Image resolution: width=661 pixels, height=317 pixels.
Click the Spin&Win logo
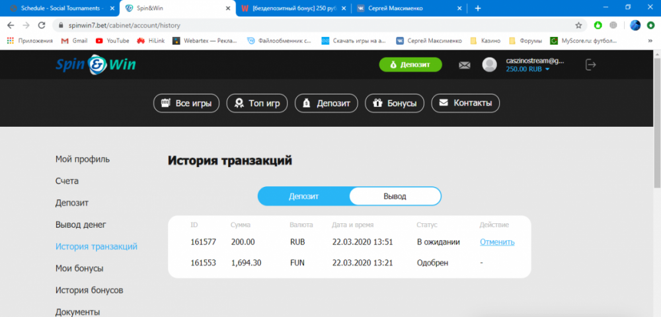click(96, 65)
